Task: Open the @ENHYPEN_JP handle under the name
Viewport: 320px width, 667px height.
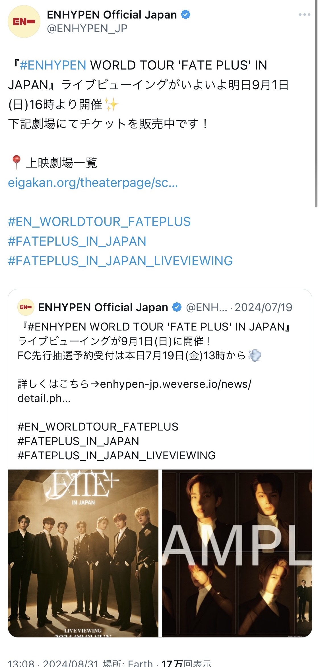Action: tap(87, 28)
